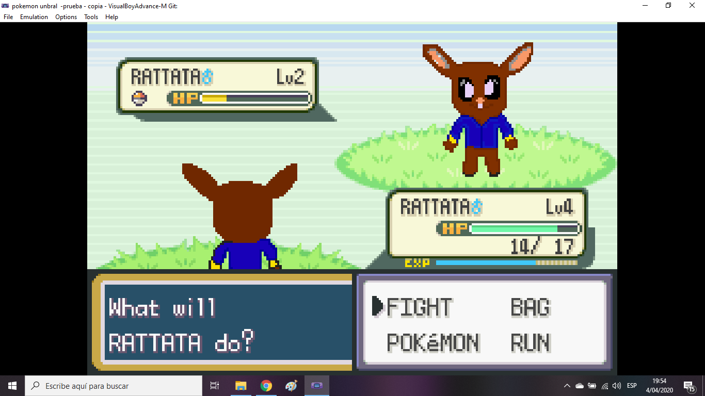
Task: Open the ESP input language selector
Action: [632, 386]
